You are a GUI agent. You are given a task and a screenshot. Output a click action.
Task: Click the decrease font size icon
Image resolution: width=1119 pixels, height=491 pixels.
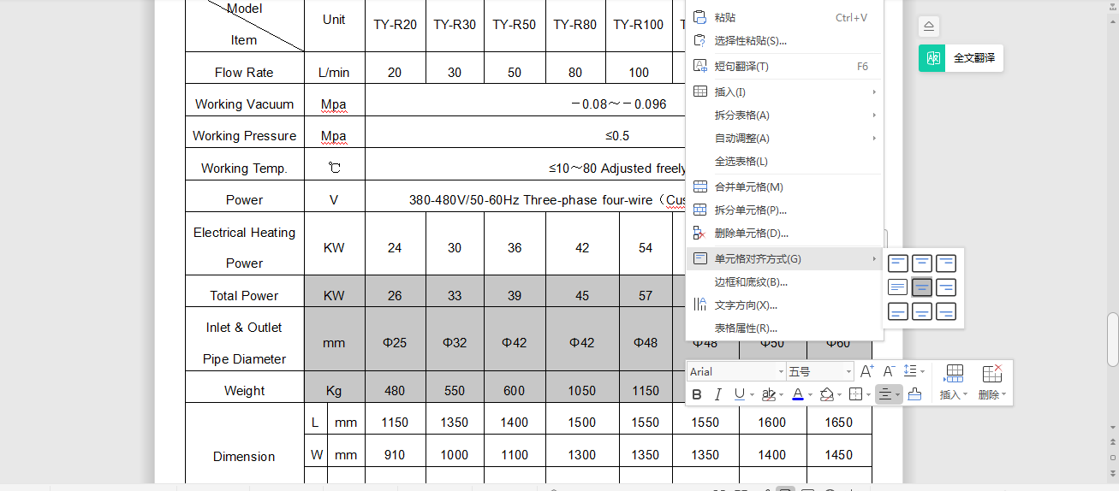click(889, 371)
